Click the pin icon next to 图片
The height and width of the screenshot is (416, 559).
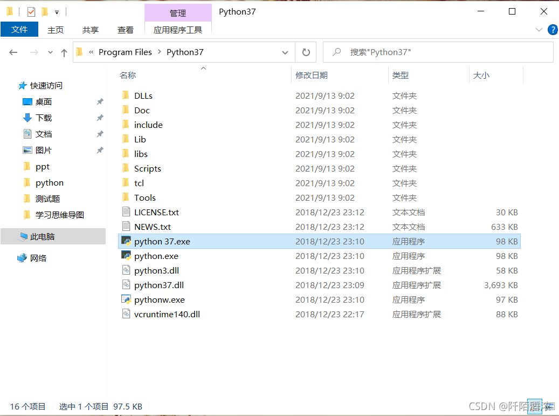click(x=100, y=150)
